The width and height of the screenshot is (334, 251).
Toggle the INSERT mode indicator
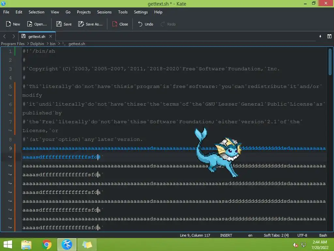(x=226, y=235)
